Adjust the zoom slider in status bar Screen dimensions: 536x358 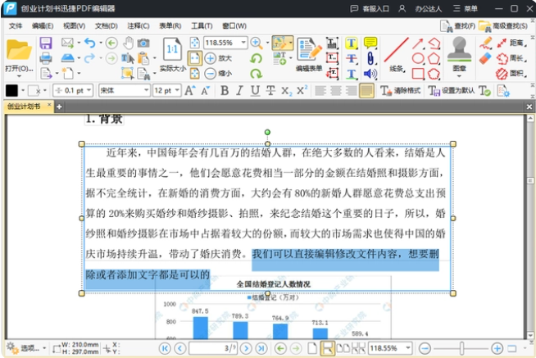tap(461, 348)
